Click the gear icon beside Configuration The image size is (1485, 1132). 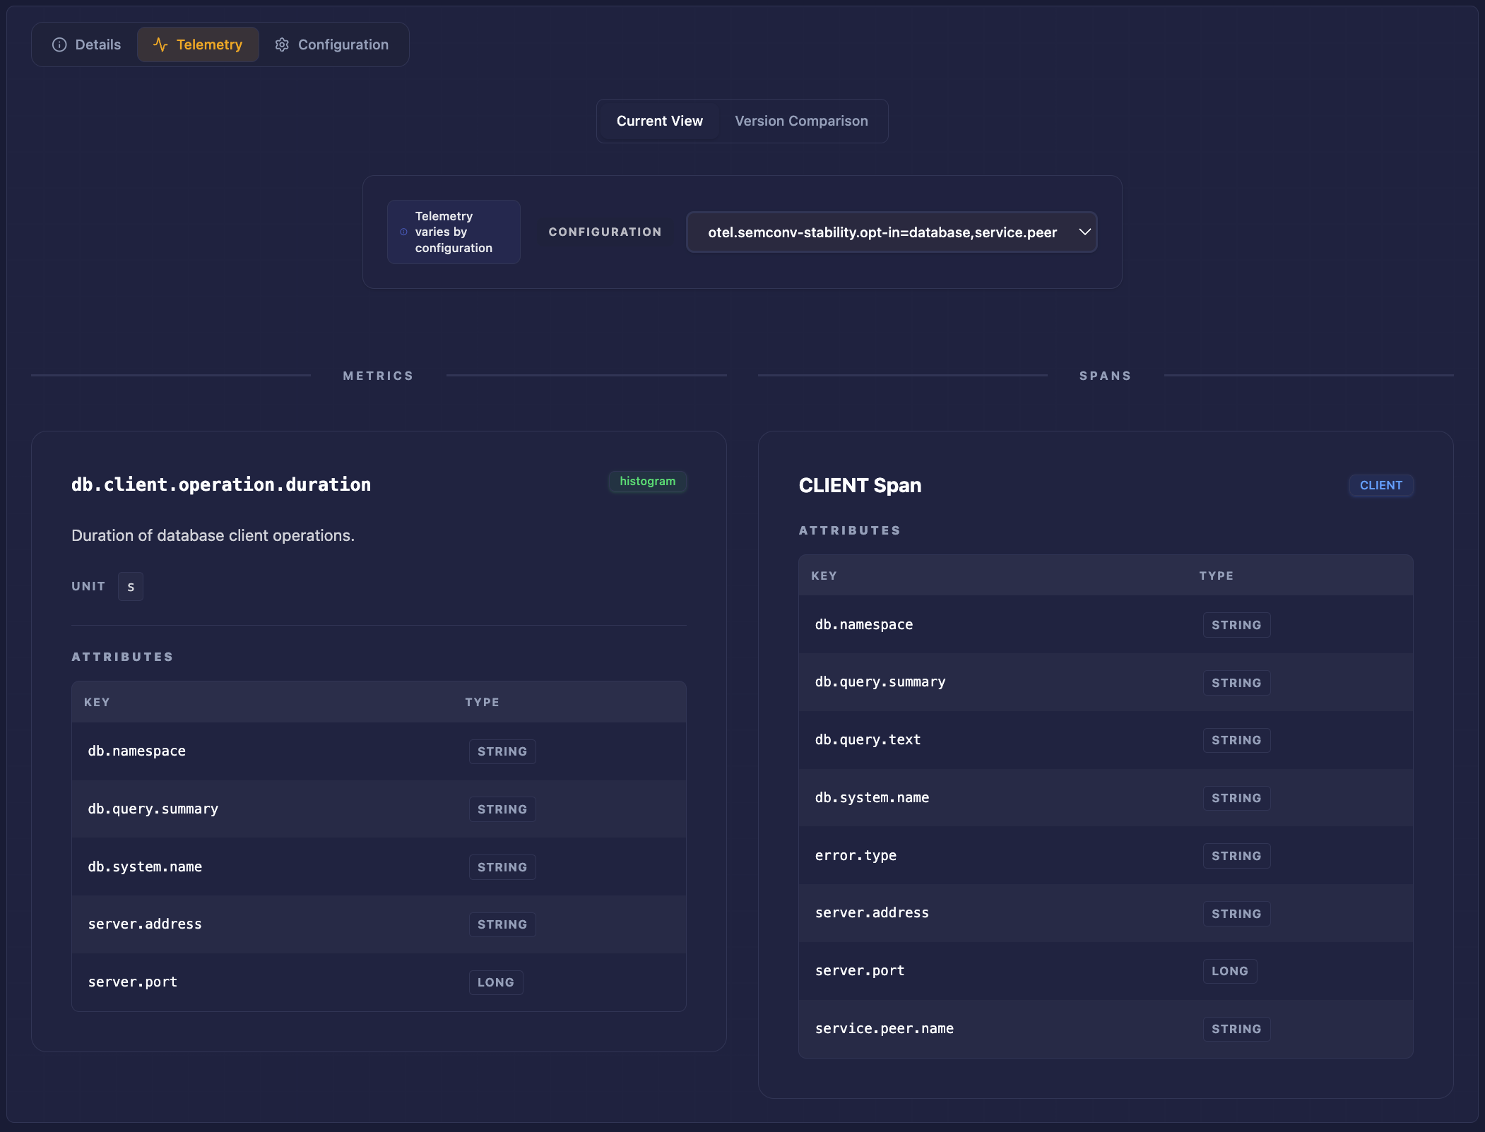(x=282, y=44)
